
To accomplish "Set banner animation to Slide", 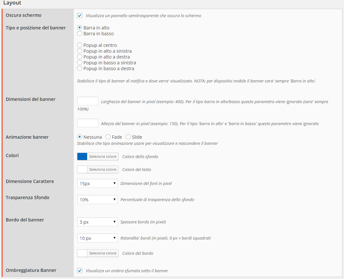I will click(x=128, y=137).
